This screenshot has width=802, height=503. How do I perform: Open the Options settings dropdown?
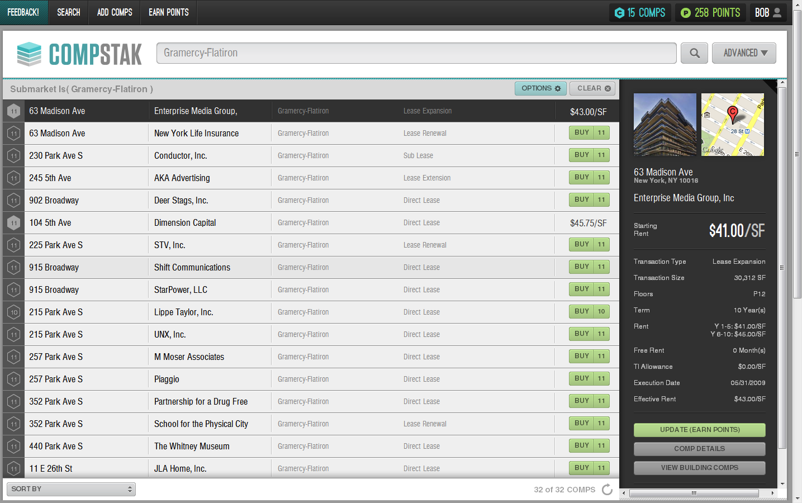(540, 88)
